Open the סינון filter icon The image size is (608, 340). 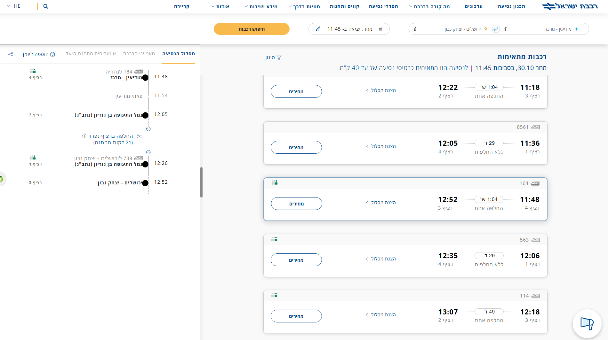[x=279, y=58]
